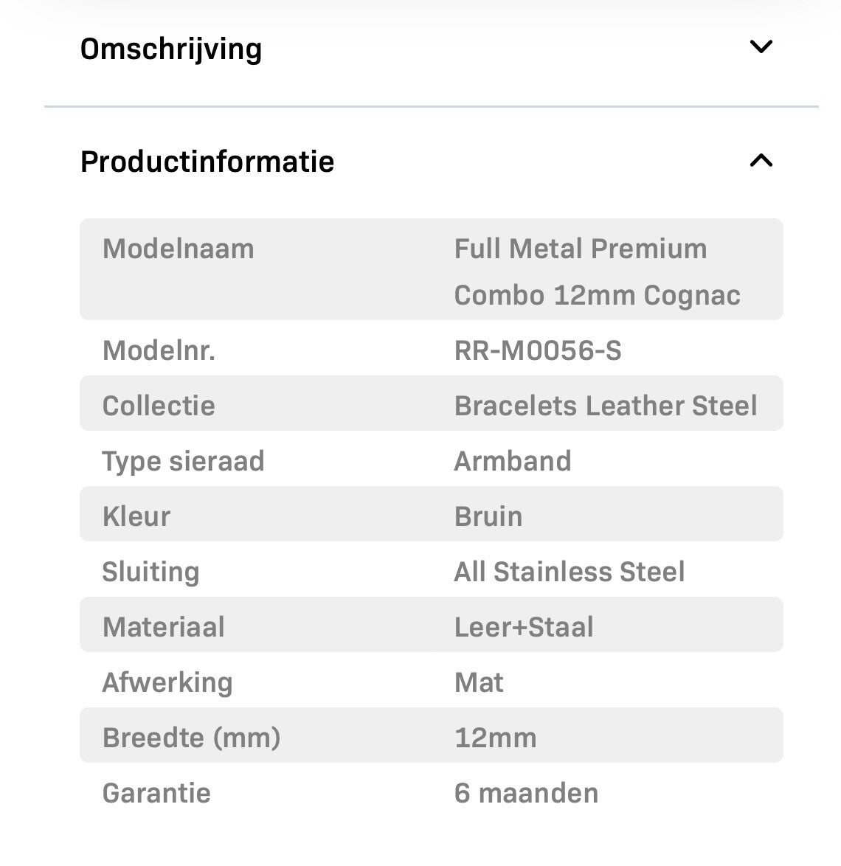The image size is (841, 866).
Task: Select the Modelnr. row label
Action: coord(159,350)
